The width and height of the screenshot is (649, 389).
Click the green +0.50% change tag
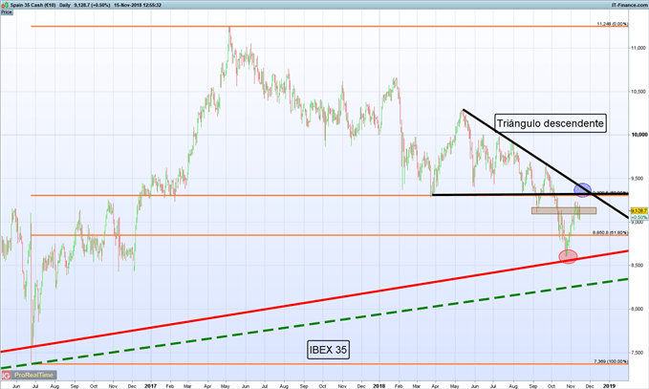pos(639,217)
